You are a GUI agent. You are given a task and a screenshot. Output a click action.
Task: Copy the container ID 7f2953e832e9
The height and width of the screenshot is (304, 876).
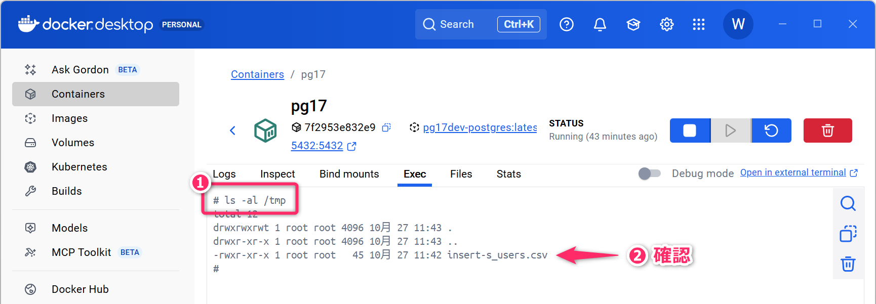[x=386, y=127]
